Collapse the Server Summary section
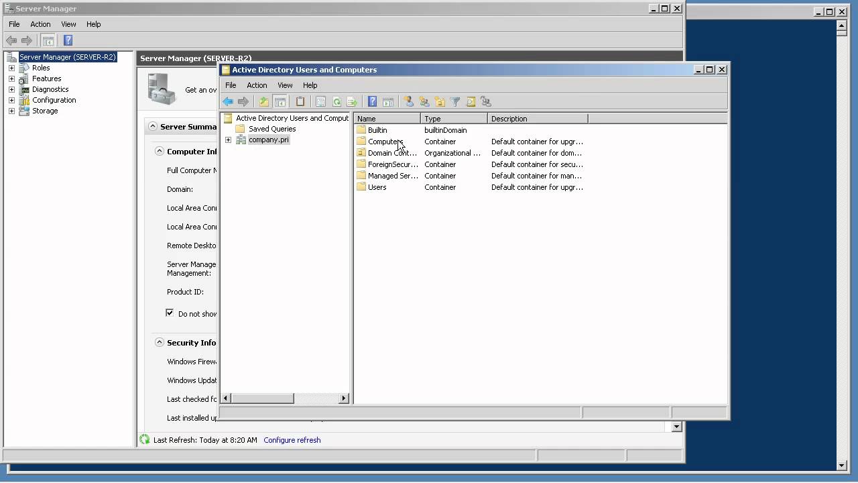The width and height of the screenshot is (858, 483). 153,126
